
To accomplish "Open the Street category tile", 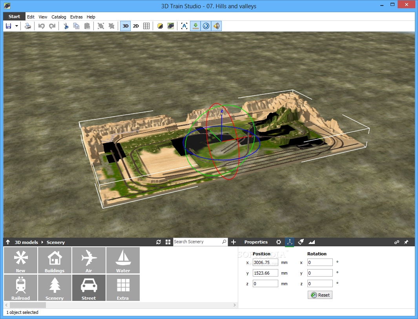I will [89, 288].
